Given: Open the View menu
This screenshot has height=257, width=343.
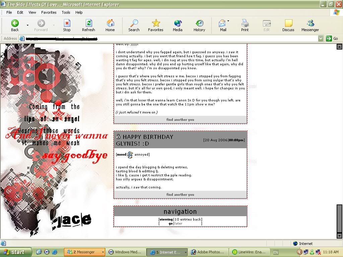Looking at the screenshot, I should 32,12.
